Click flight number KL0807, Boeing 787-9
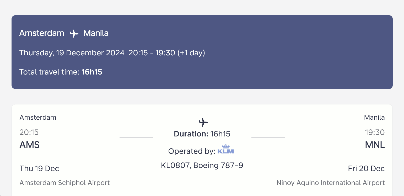This screenshot has height=196, width=404. pyautogui.click(x=202, y=166)
